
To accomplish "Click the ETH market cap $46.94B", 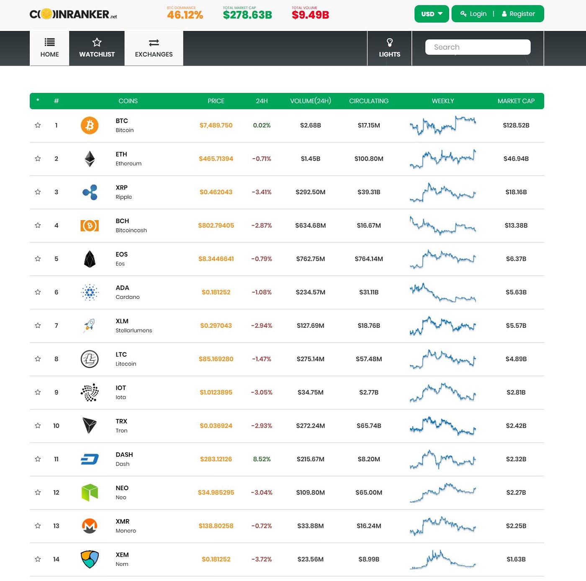I will [516, 159].
